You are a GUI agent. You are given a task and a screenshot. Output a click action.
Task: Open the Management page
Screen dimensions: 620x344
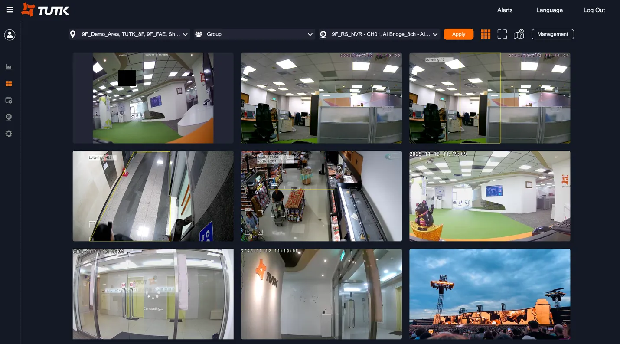click(552, 34)
